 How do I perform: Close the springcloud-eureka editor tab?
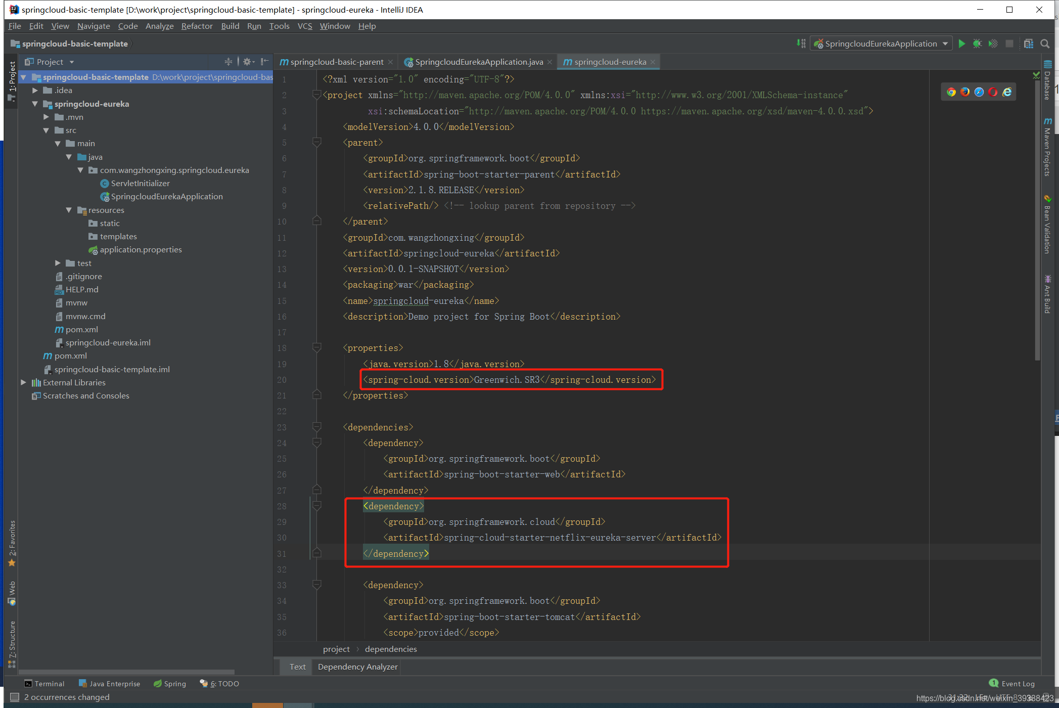tap(653, 62)
